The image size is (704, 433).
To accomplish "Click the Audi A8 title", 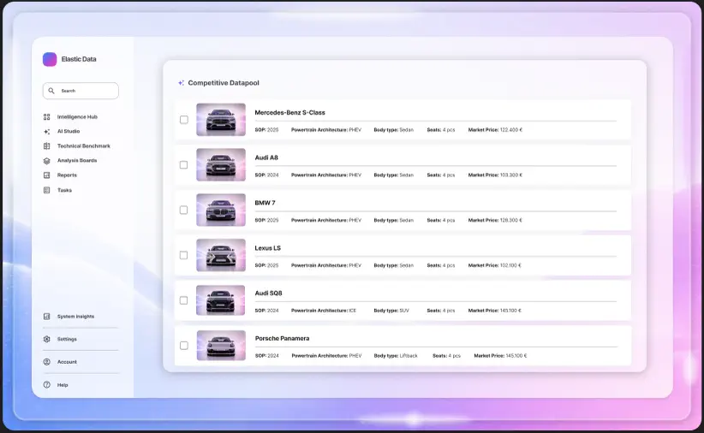I will click(x=266, y=157).
